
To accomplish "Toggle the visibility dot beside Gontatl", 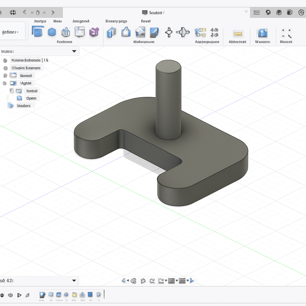I will [5, 76].
